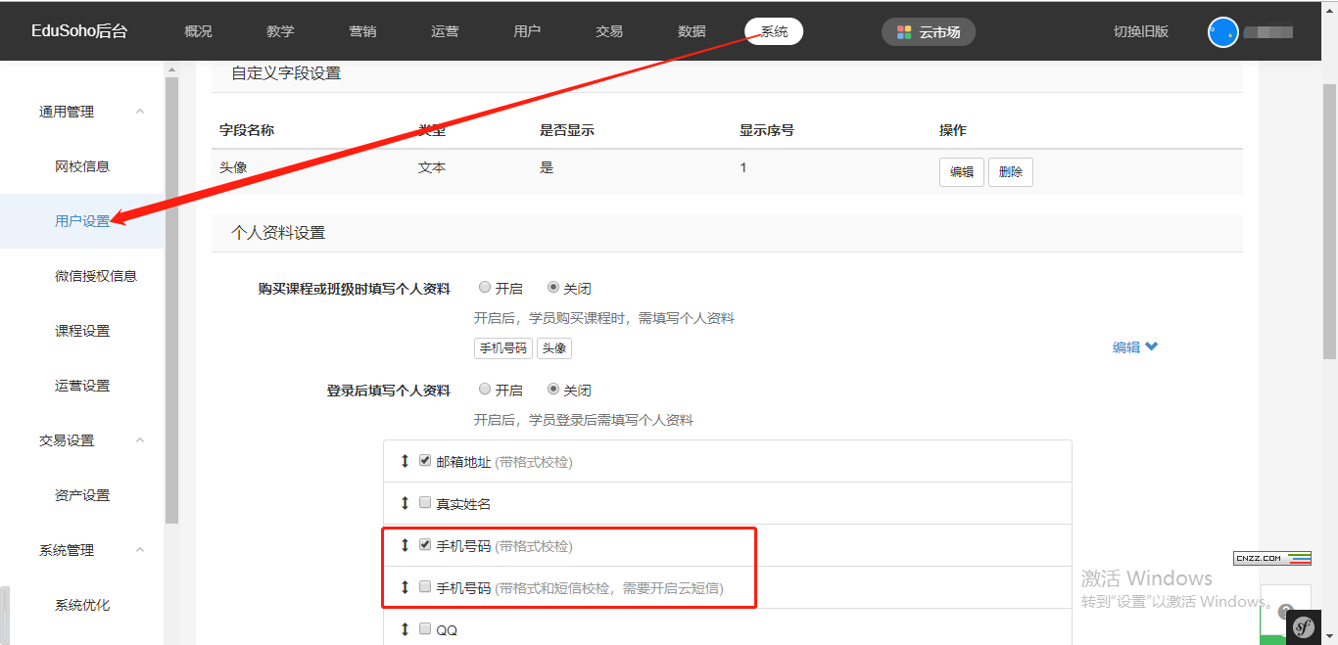The width and height of the screenshot is (1338, 645).
Task: Collapse the 通用管理 sidebar section
Action: click(x=140, y=112)
